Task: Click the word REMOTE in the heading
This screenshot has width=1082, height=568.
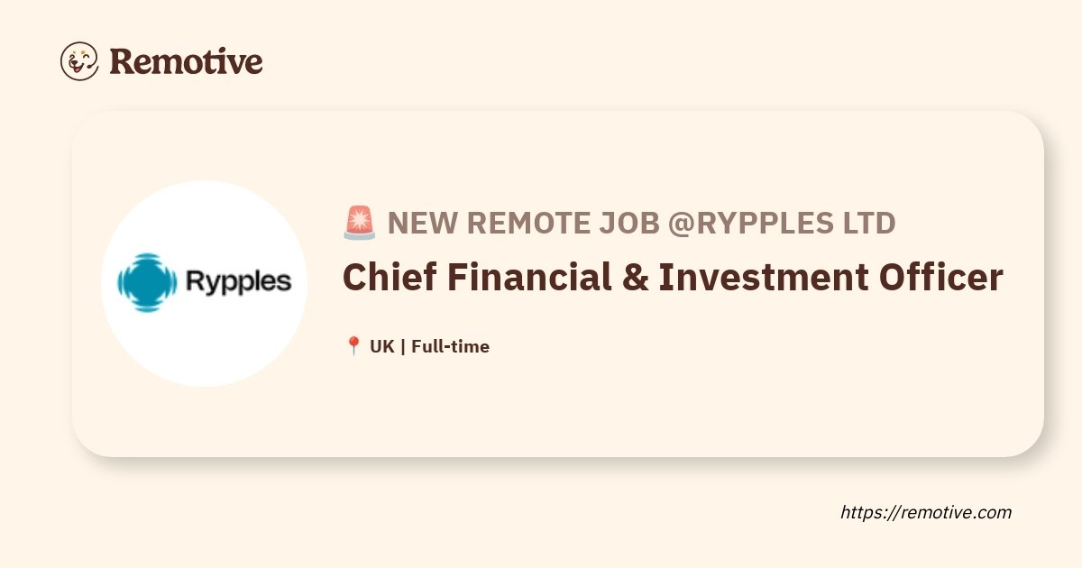Action: coord(534,223)
